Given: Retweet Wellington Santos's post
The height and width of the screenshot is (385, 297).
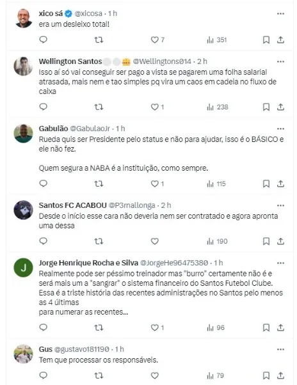Looking at the screenshot, I should pos(99,107).
